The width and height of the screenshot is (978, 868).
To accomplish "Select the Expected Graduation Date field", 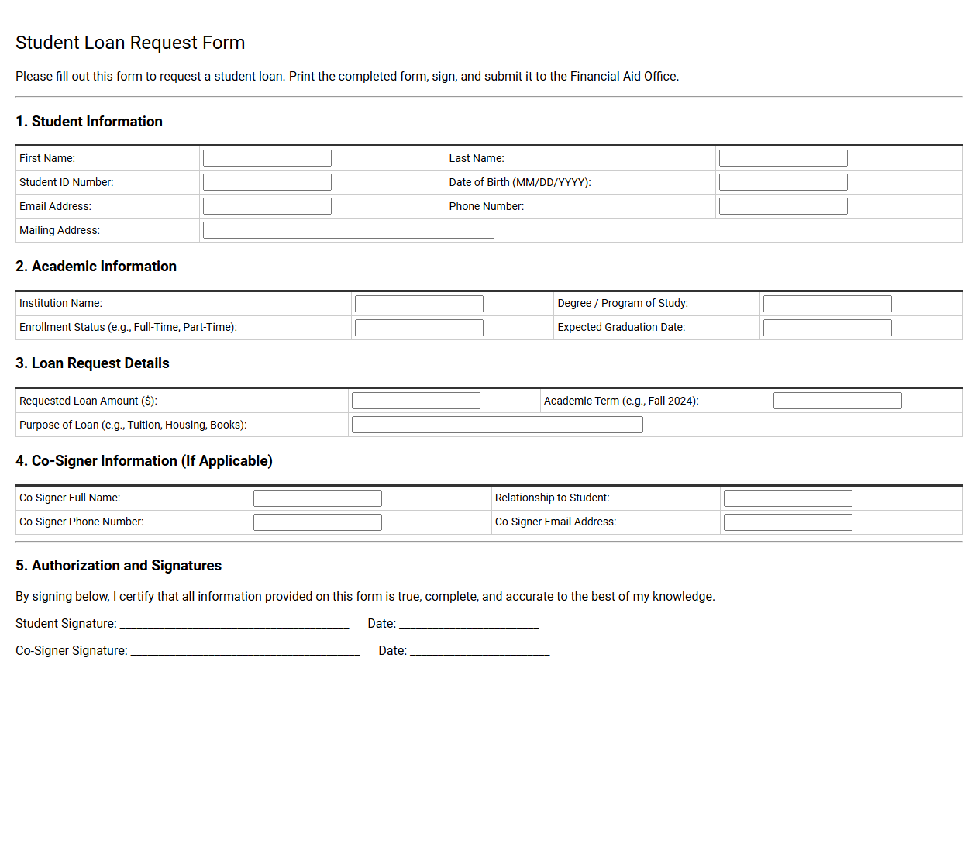I will coord(828,328).
